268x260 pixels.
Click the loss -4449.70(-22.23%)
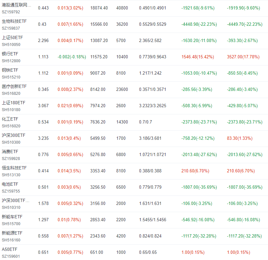point(245,24)
